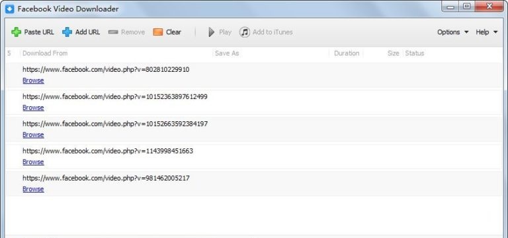Open the Options dropdown menu
Screen dimensions: 508x238
click(453, 32)
